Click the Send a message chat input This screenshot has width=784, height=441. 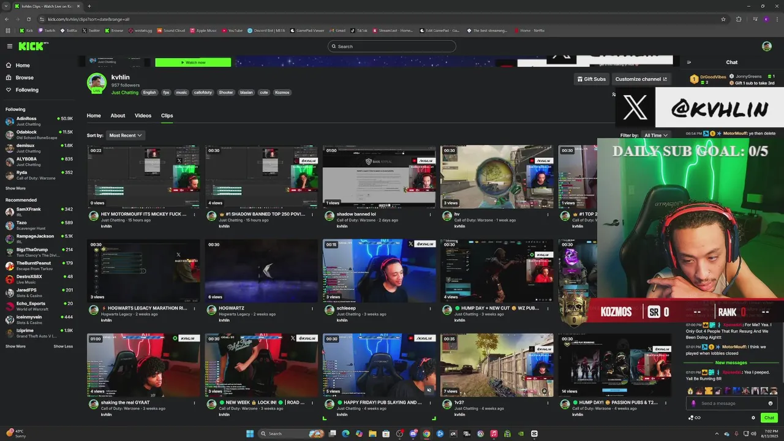730,403
